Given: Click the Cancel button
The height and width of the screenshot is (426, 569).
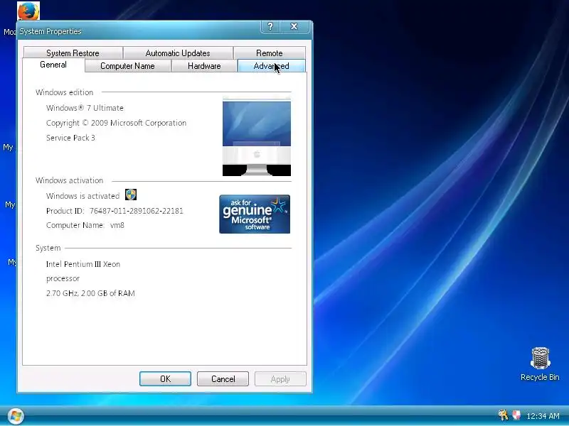Looking at the screenshot, I should point(223,379).
